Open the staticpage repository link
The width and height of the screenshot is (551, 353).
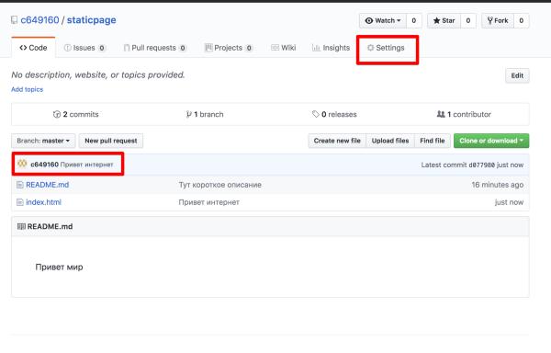(x=91, y=20)
